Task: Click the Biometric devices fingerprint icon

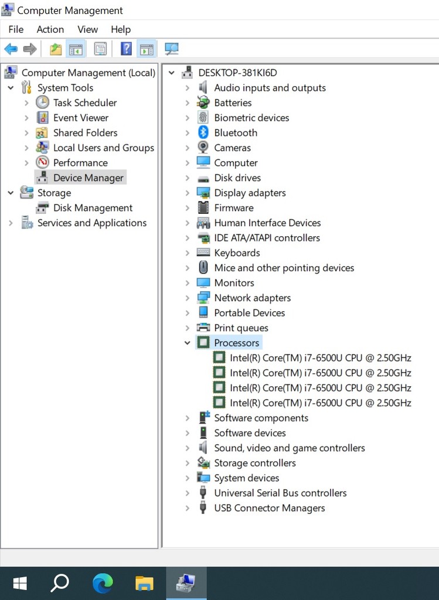Action: point(203,117)
